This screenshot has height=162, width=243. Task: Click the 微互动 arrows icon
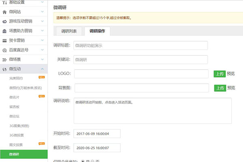[4, 69]
